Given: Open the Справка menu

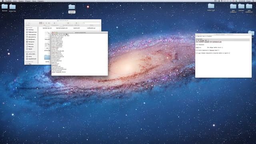Looking at the screenshot, I should click(41, 1).
